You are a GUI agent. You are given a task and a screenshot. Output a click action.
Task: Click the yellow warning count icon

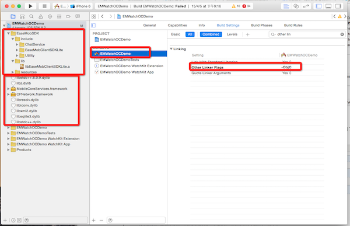tap(234, 6)
